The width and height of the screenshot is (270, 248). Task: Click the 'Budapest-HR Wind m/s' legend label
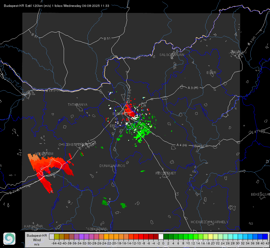(37, 240)
